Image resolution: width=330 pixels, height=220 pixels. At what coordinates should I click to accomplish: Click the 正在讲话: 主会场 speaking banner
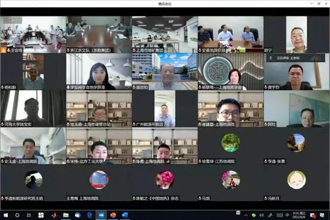coord(295,58)
